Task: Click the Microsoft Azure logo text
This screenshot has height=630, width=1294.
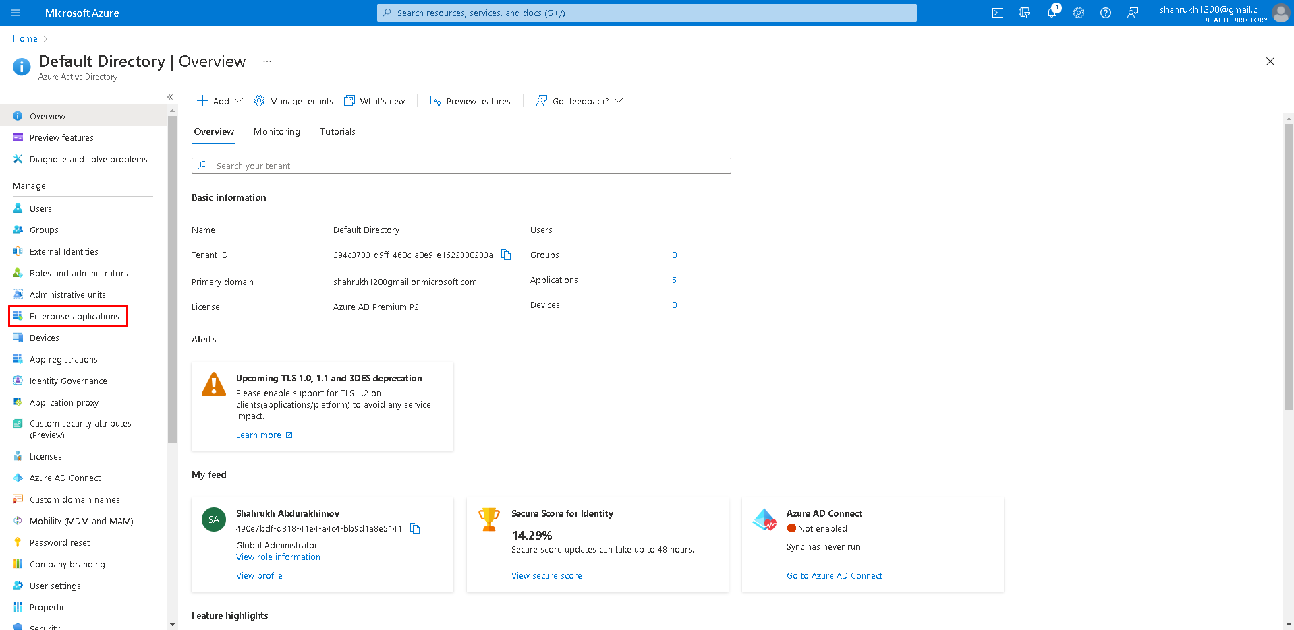Action: click(82, 13)
